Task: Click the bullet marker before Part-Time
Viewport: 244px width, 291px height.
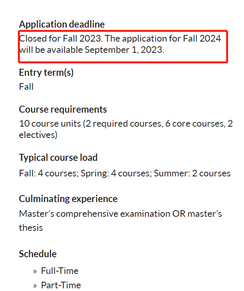Action: click(35, 286)
